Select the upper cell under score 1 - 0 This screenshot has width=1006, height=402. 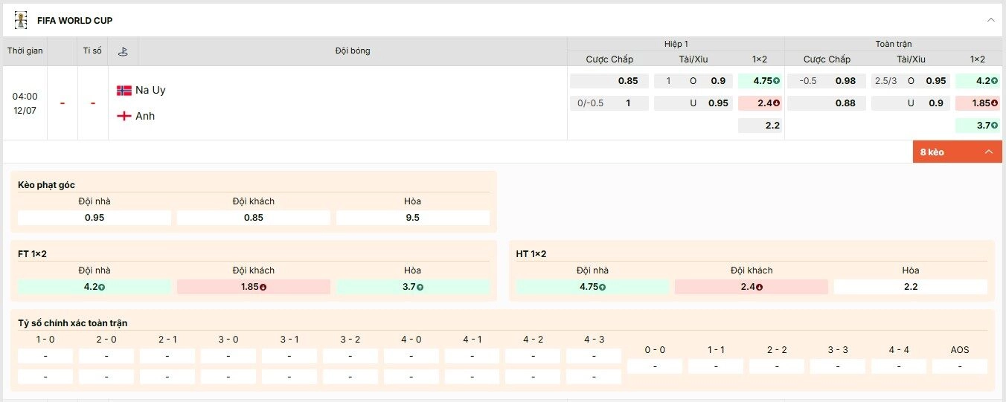45,356
